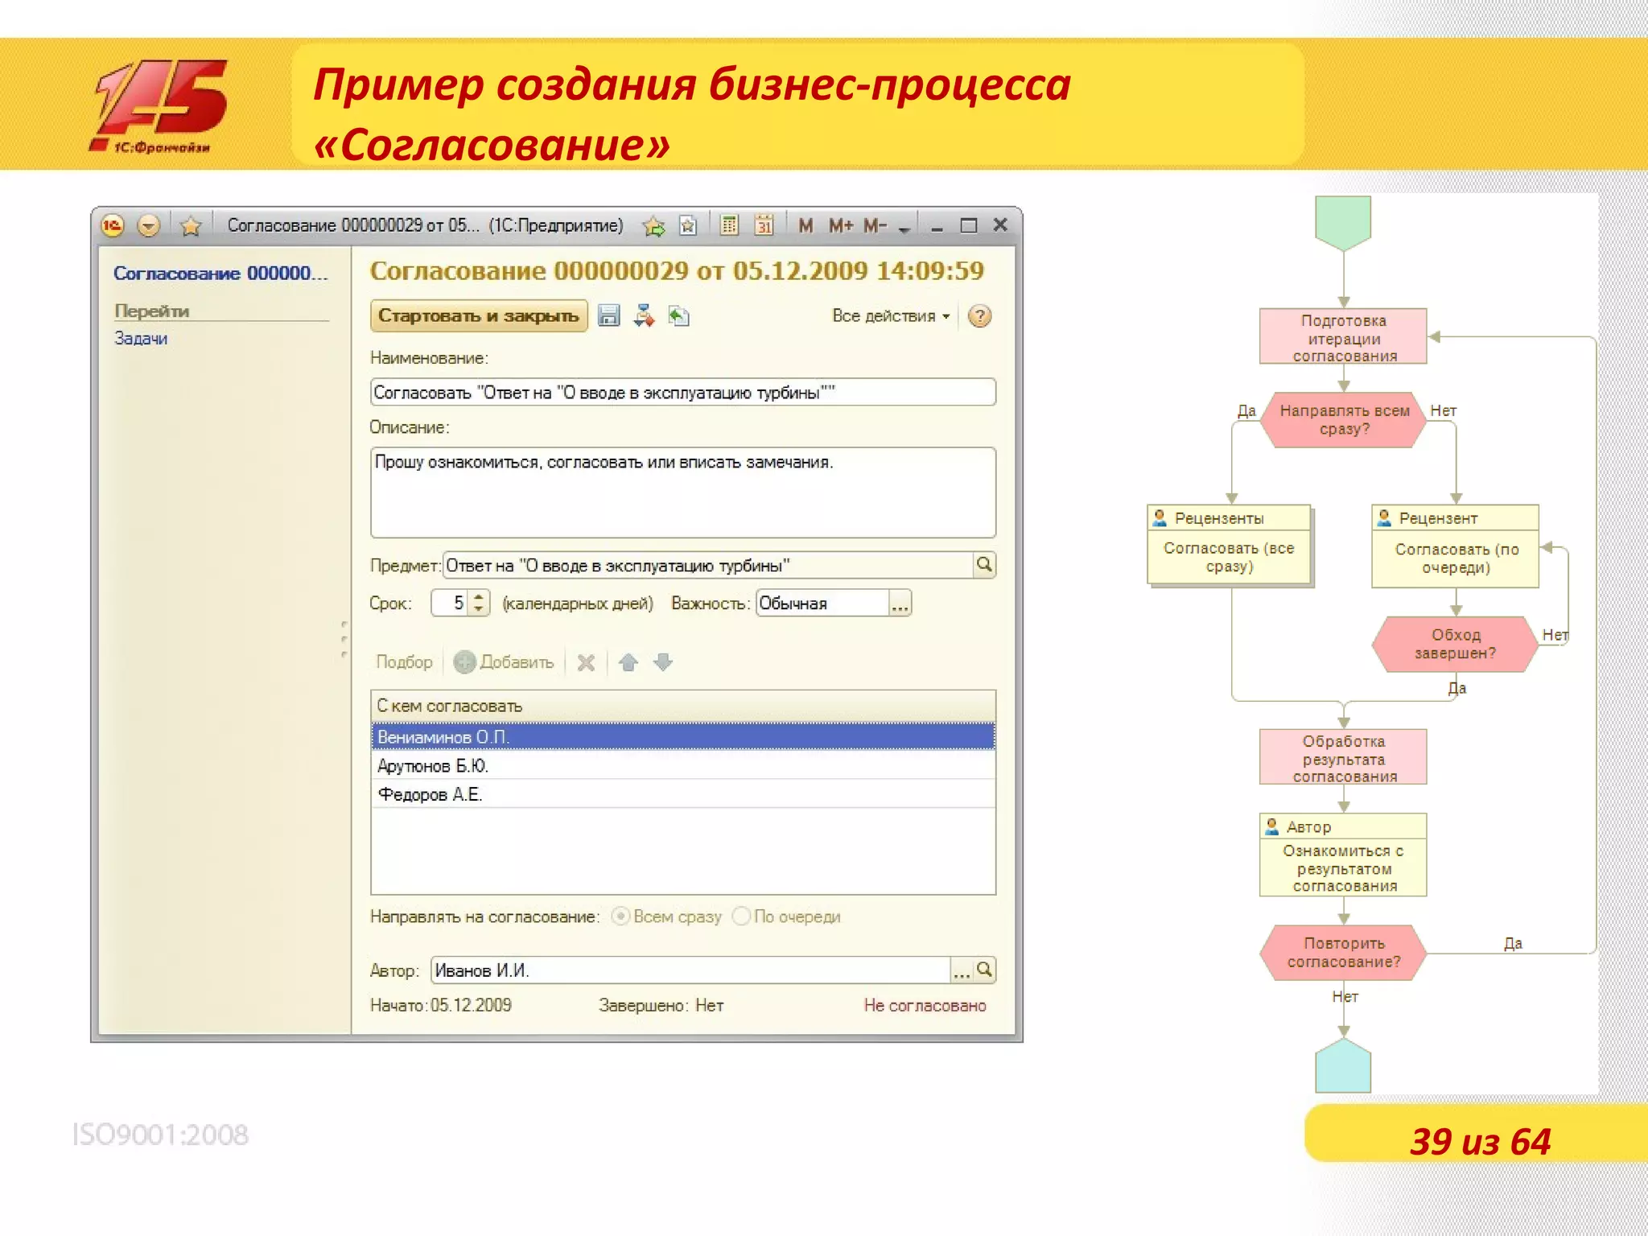
Task: Move approver down with arrow icon
Action: (663, 662)
